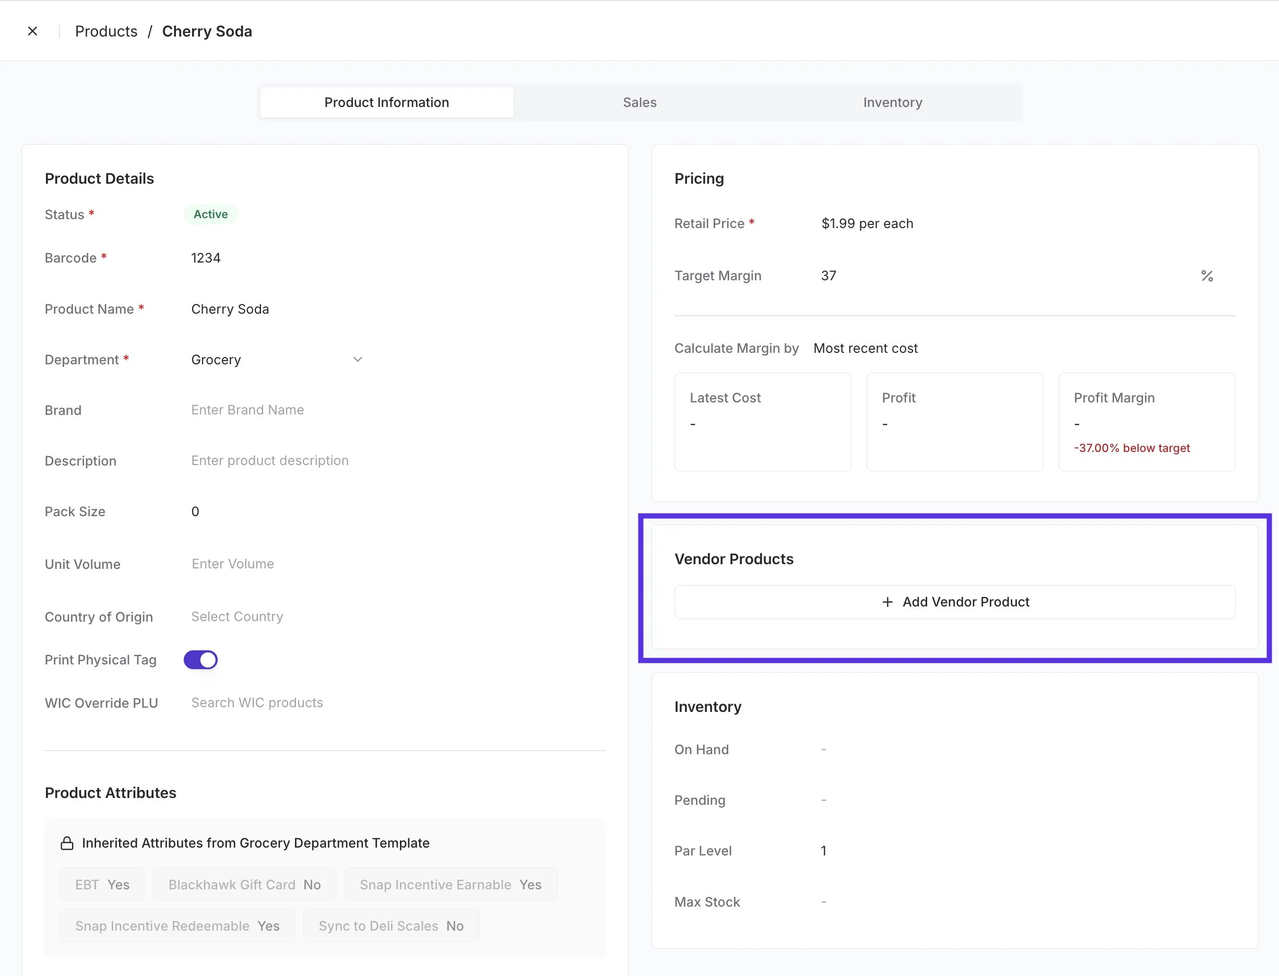1279x976 pixels.
Task: Switch to the Inventory tab
Action: click(893, 102)
